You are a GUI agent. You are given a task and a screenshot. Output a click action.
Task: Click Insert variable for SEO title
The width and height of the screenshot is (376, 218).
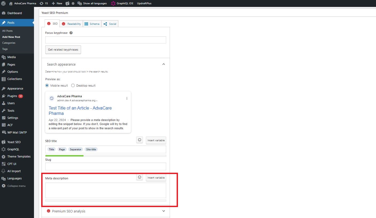[156, 140]
